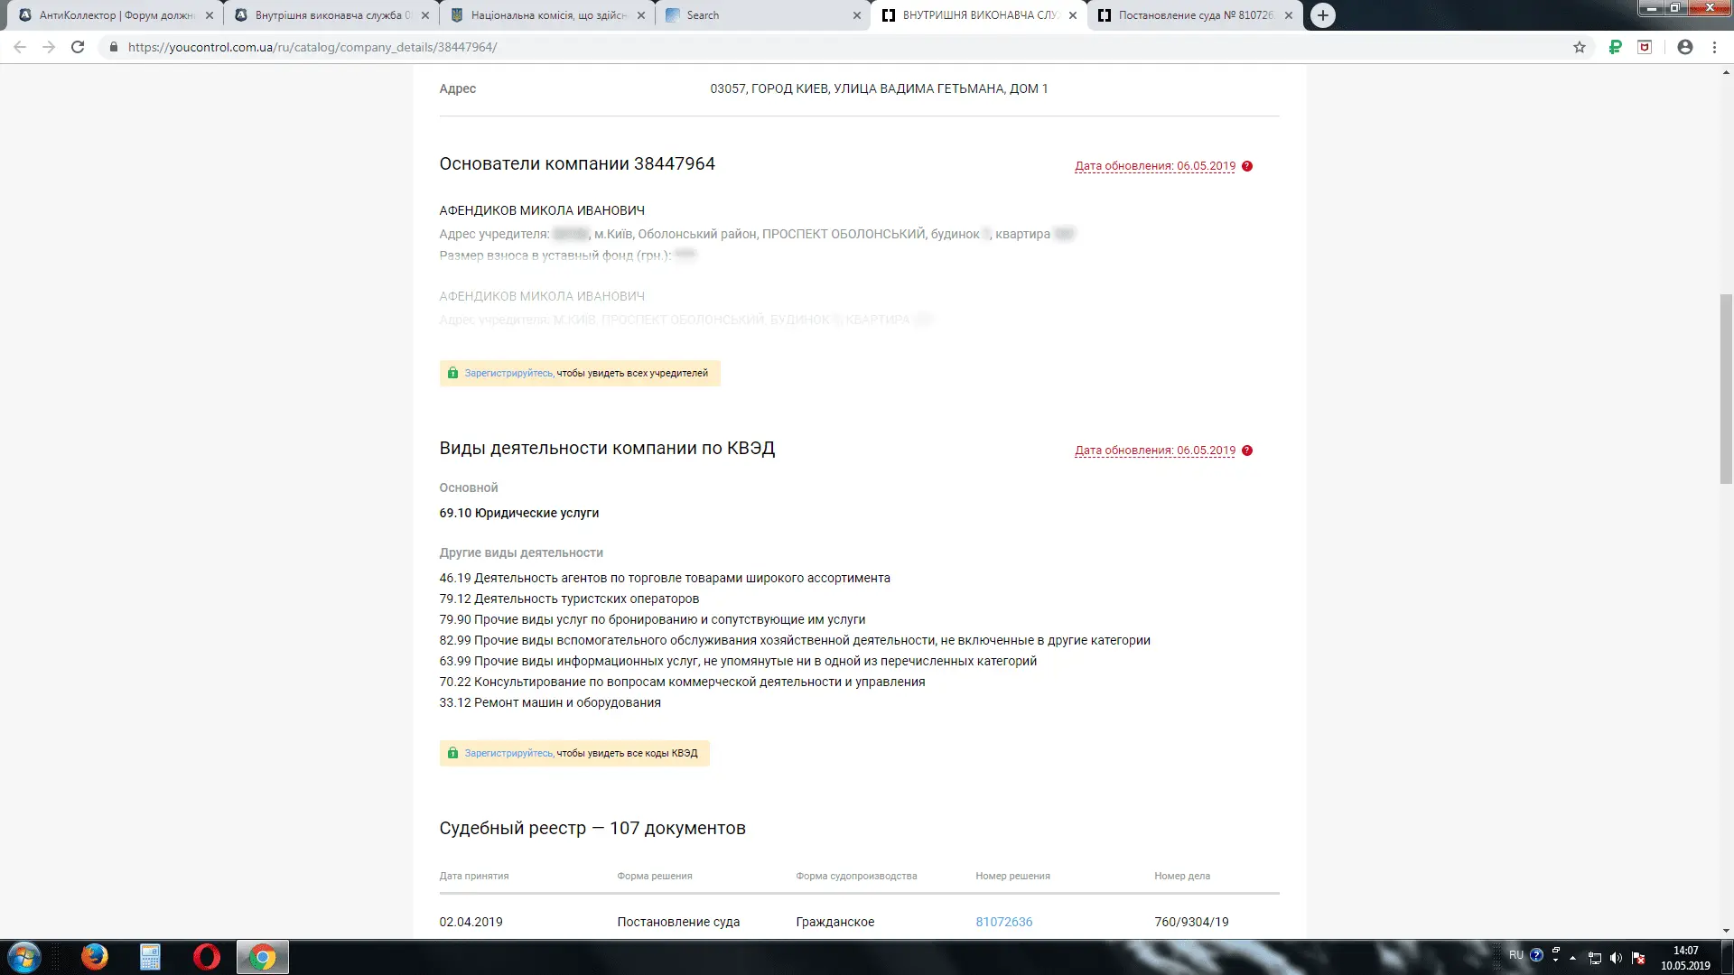Click register link to see all KVED codes
The width and height of the screenshot is (1734, 975).
(x=508, y=753)
